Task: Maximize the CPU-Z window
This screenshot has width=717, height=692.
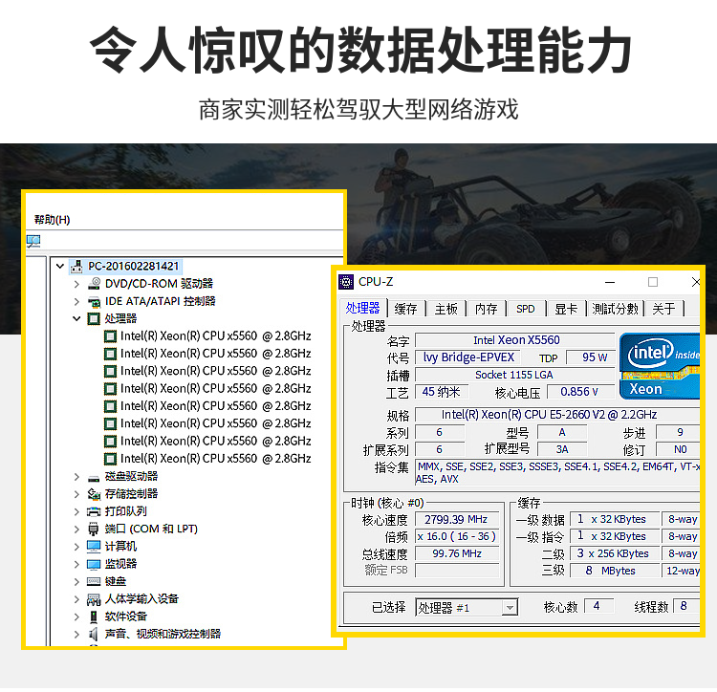Action: point(653,283)
